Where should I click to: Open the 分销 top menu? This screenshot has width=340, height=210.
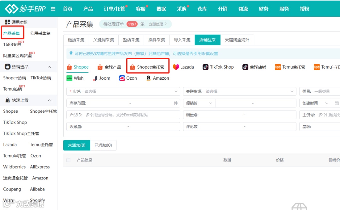223,9
